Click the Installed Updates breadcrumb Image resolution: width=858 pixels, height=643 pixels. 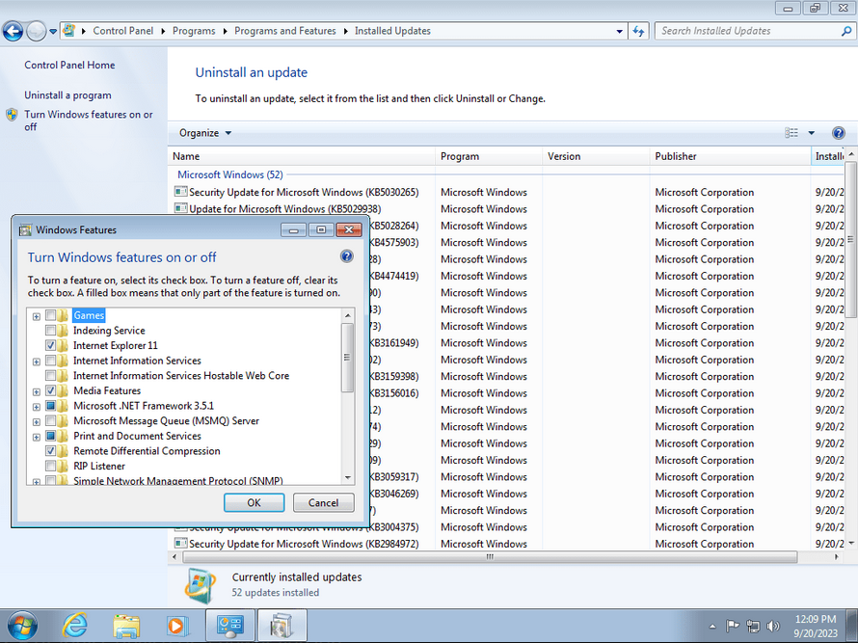[x=392, y=31]
